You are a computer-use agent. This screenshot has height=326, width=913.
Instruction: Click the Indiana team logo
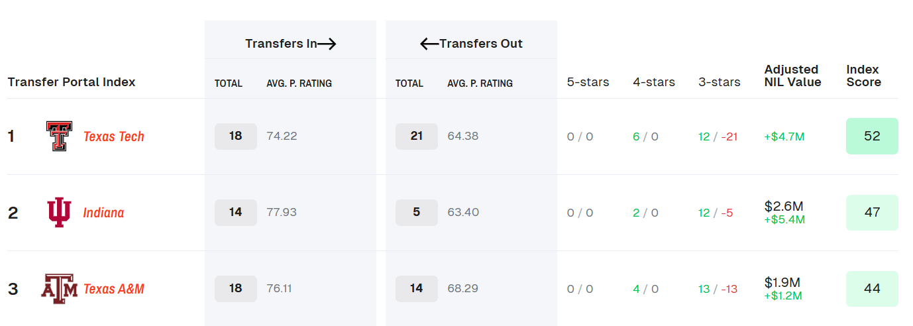pyautogui.click(x=59, y=213)
